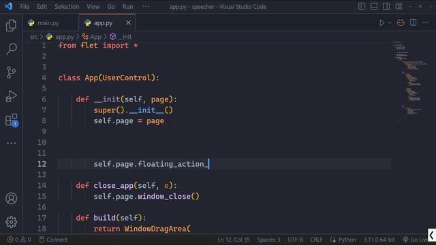Open the Source Control view
The width and height of the screenshot is (436, 245).
[x=11, y=73]
